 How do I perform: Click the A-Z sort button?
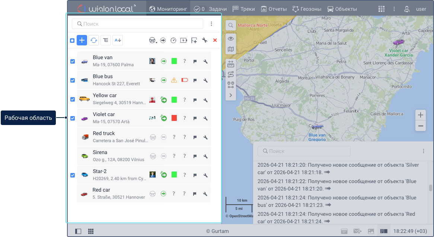(118, 40)
